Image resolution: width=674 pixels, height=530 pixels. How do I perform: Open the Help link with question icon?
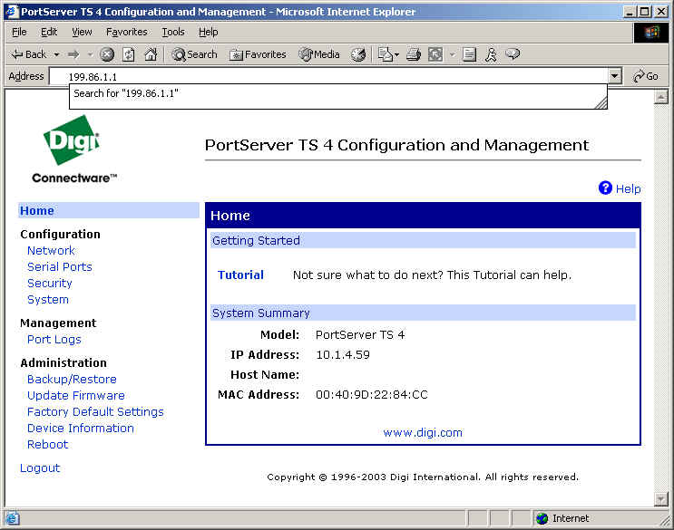[x=620, y=188]
